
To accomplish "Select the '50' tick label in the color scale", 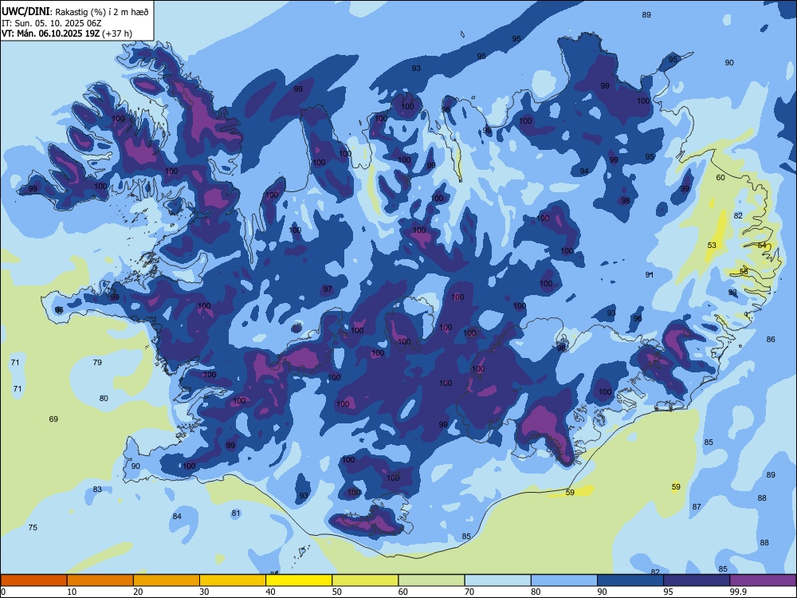I will (x=337, y=592).
